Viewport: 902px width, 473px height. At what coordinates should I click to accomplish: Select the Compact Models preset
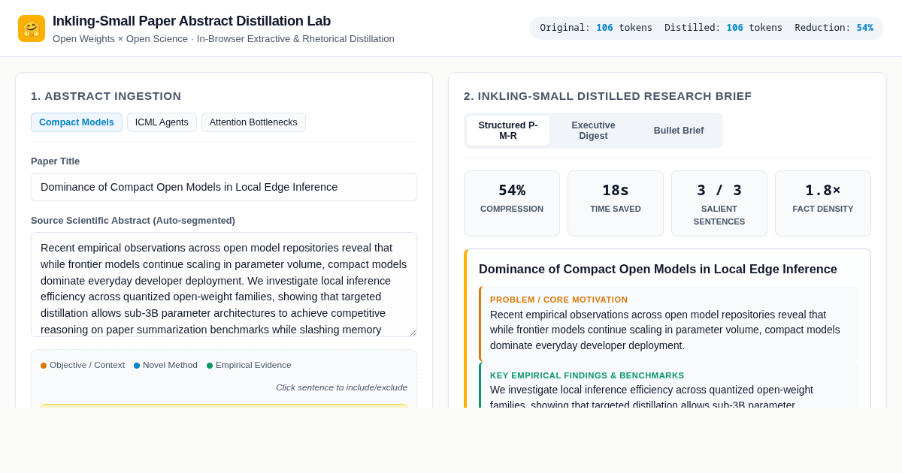77,122
